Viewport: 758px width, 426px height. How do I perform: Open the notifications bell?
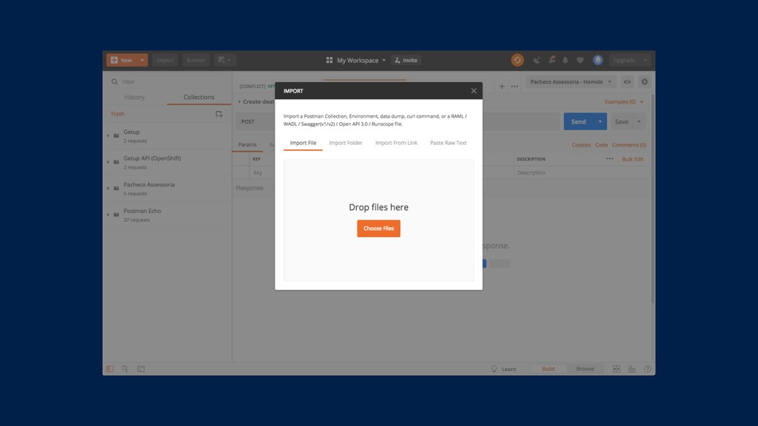coord(565,61)
